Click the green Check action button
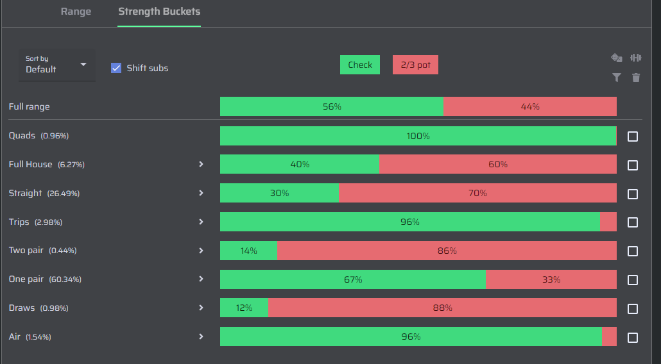The width and height of the screenshot is (661, 364). tap(360, 65)
